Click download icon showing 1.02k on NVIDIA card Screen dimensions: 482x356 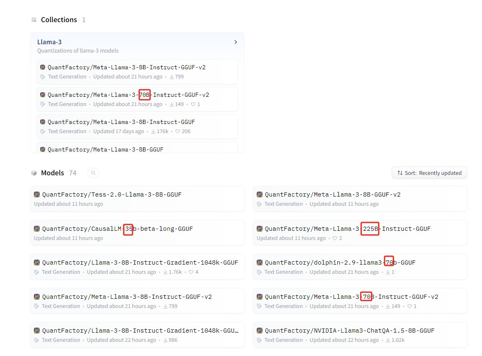[x=388, y=340]
